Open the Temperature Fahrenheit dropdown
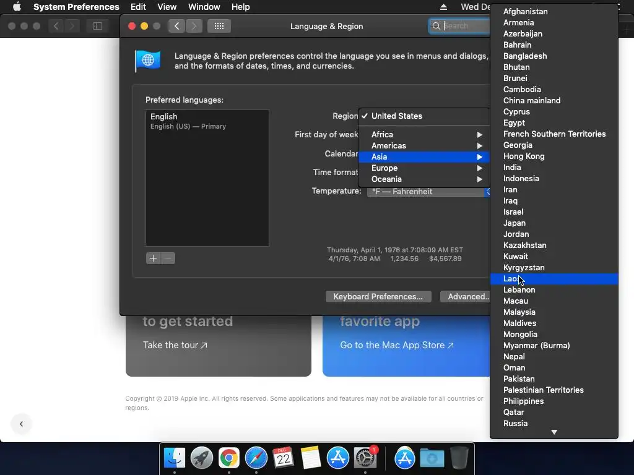Screen dimensions: 634x475 (428, 192)
